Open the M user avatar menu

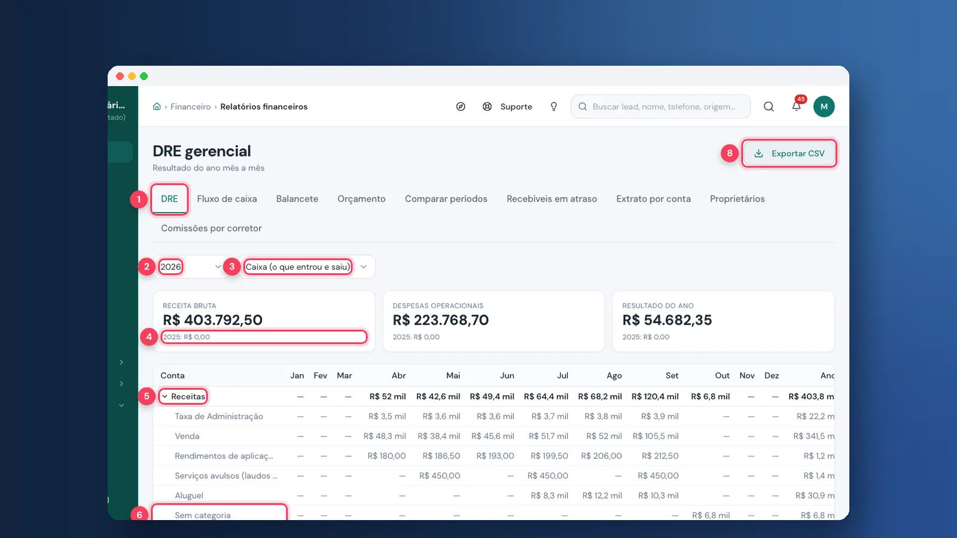824,106
